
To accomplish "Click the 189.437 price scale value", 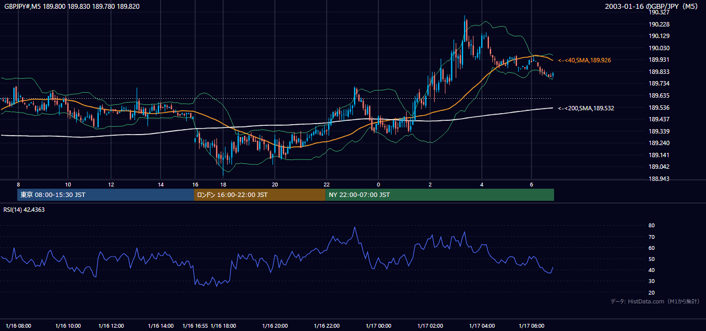I will pos(659,119).
